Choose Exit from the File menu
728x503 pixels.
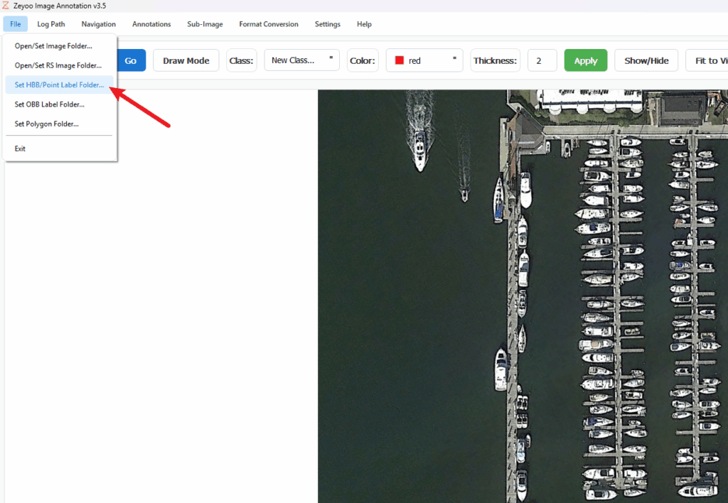(60, 148)
